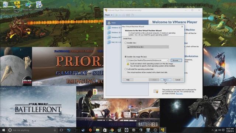Switch to VMware Player in the taskbar
Image resolution: width=236 pixels, height=133 pixels.
pos(163,130)
